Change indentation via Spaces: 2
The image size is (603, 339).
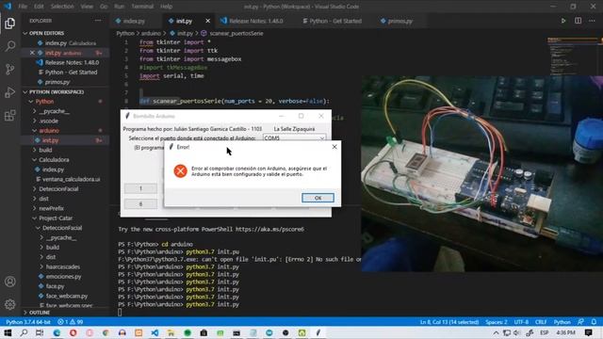(497, 322)
